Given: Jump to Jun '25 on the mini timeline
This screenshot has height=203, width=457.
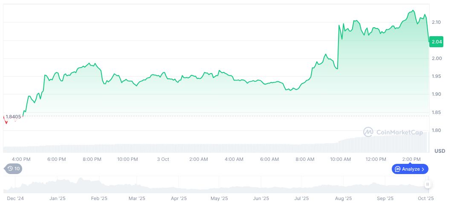Looking at the screenshot, I should 260,198.
